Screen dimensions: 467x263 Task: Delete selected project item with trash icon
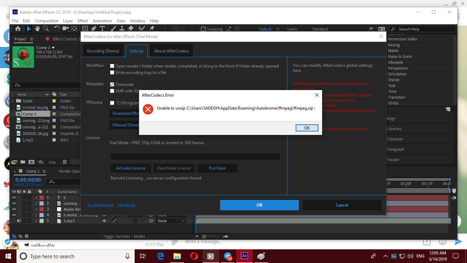pyautogui.click(x=65, y=162)
